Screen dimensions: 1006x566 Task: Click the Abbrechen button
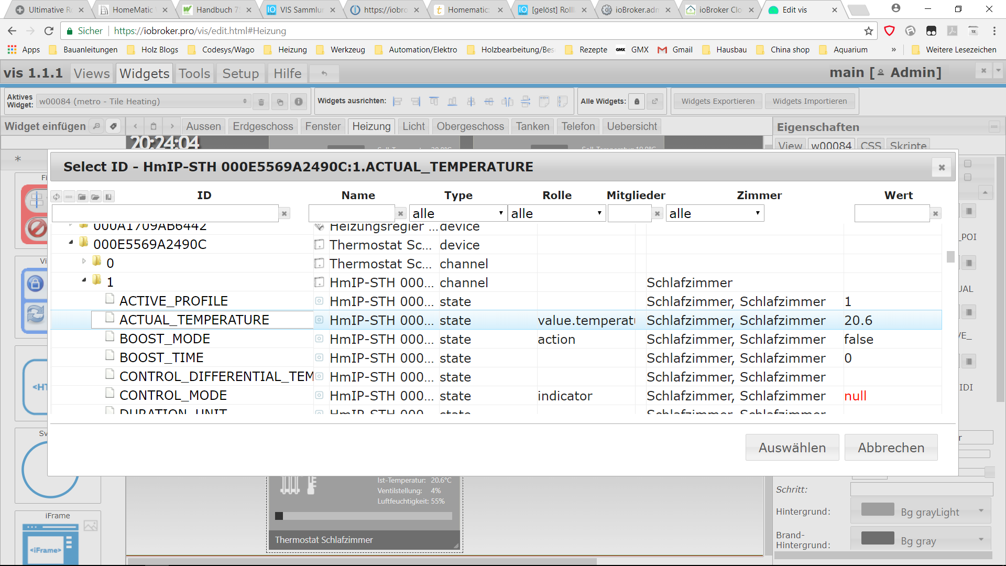click(891, 448)
